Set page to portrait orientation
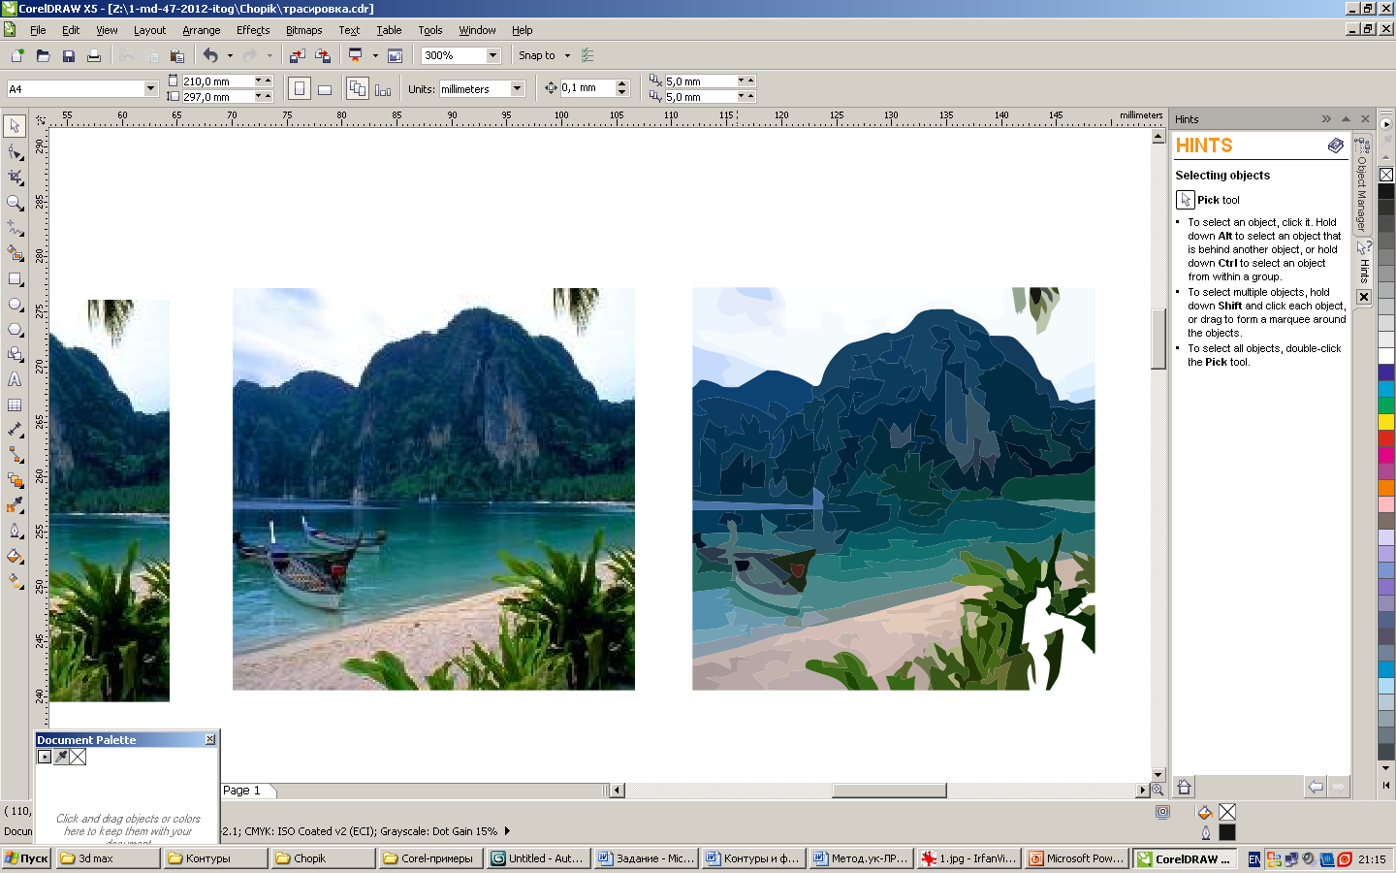 pos(300,89)
